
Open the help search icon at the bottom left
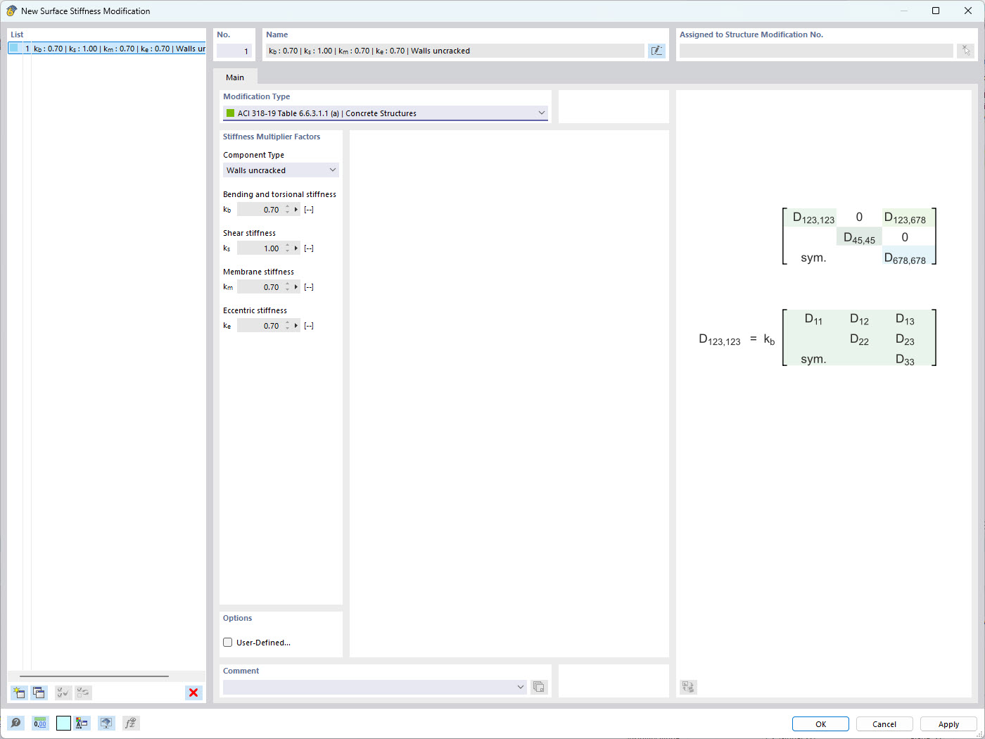pyautogui.click(x=15, y=723)
